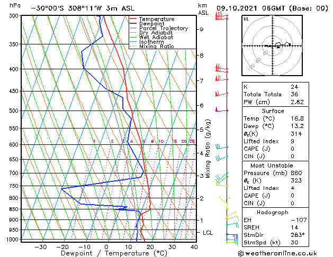Screen dimensions: 333x257
Task: Click the red Temperature legend line swatch
Action: [x=133, y=19]
